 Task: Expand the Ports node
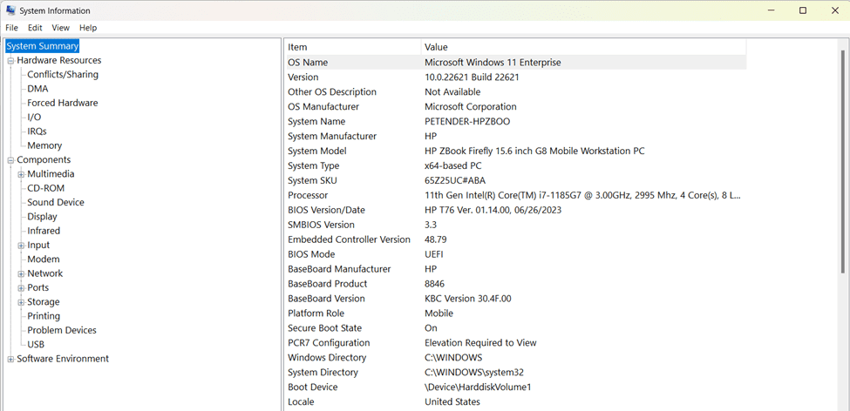click(21, 287)
